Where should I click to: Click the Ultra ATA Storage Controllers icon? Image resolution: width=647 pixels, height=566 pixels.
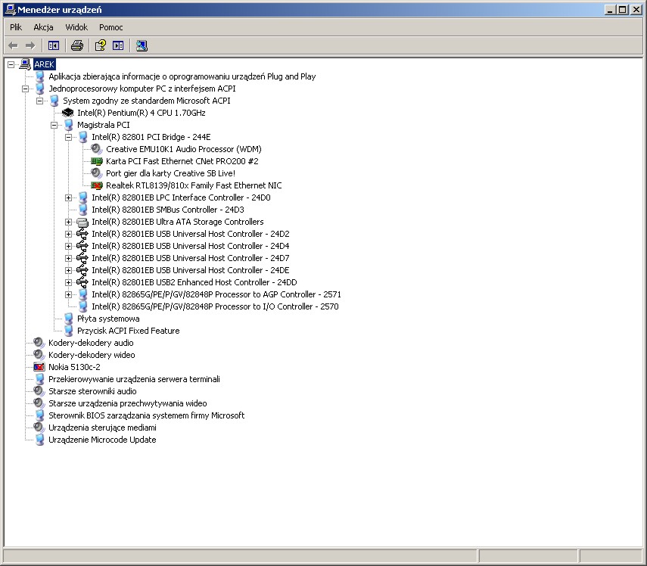pyautogui.click(x=82, y=222)
